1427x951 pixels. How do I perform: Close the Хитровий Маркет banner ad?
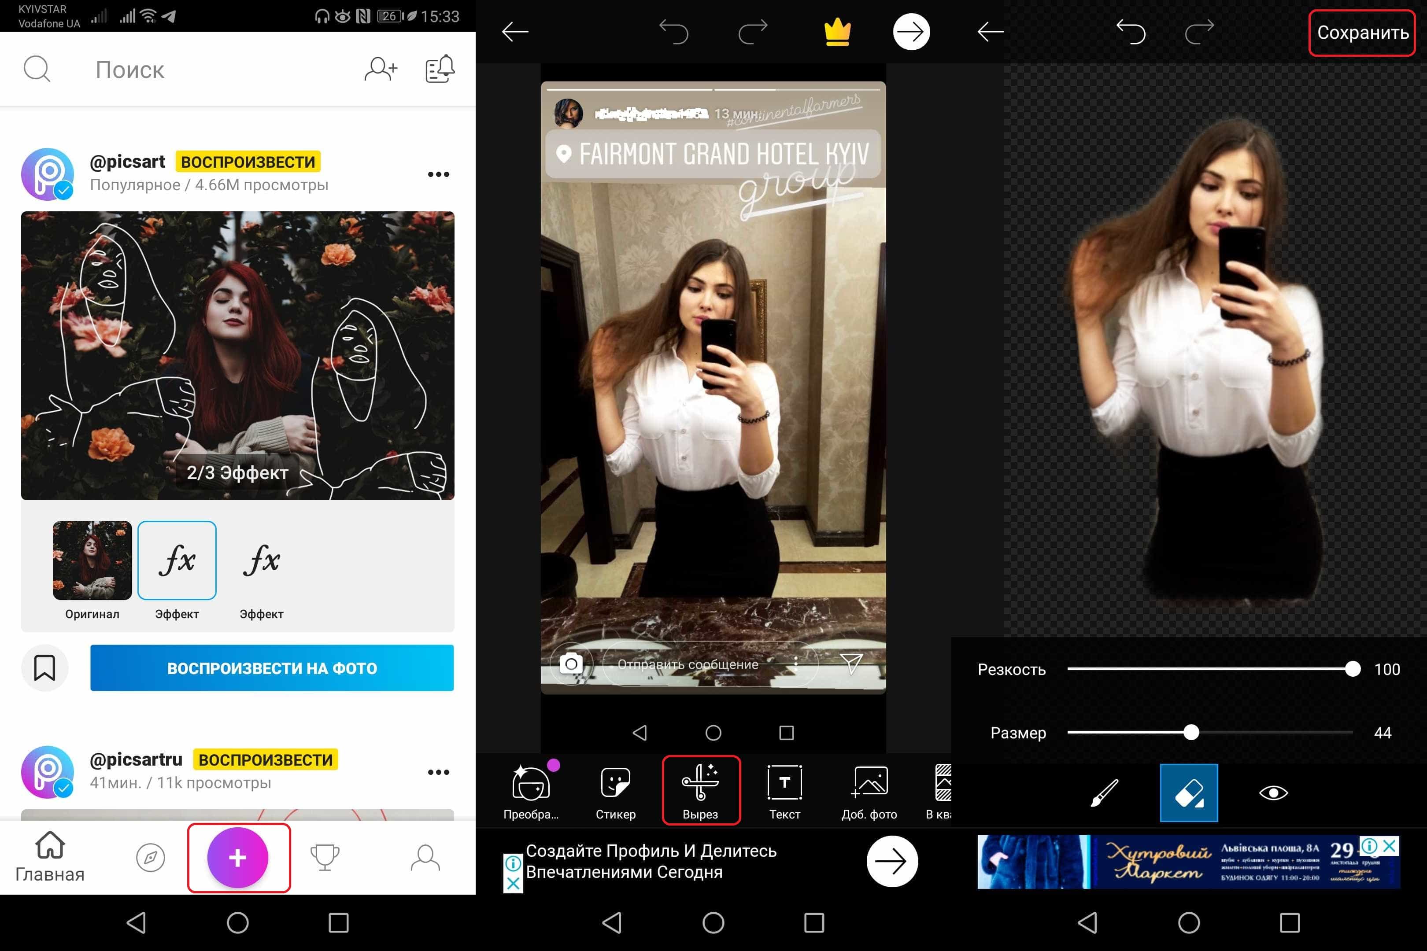(1390, 845)
